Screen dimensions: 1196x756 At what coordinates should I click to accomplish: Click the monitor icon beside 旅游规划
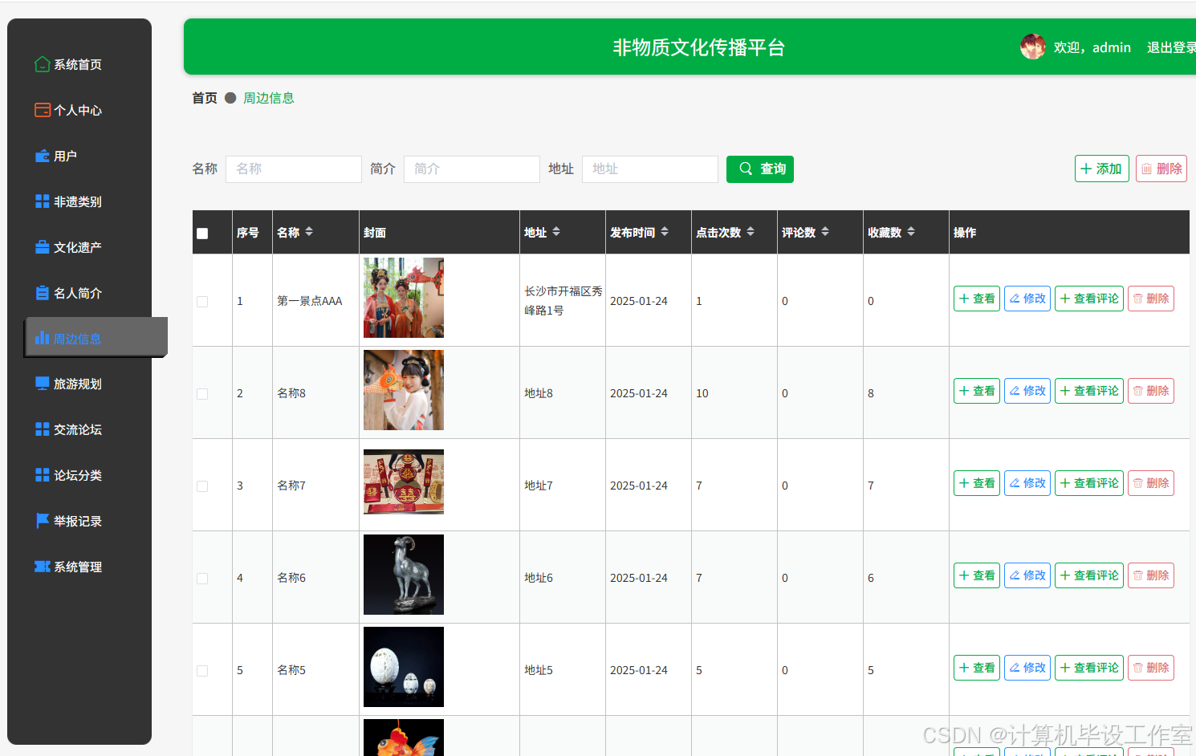click(x=43, y=384)
